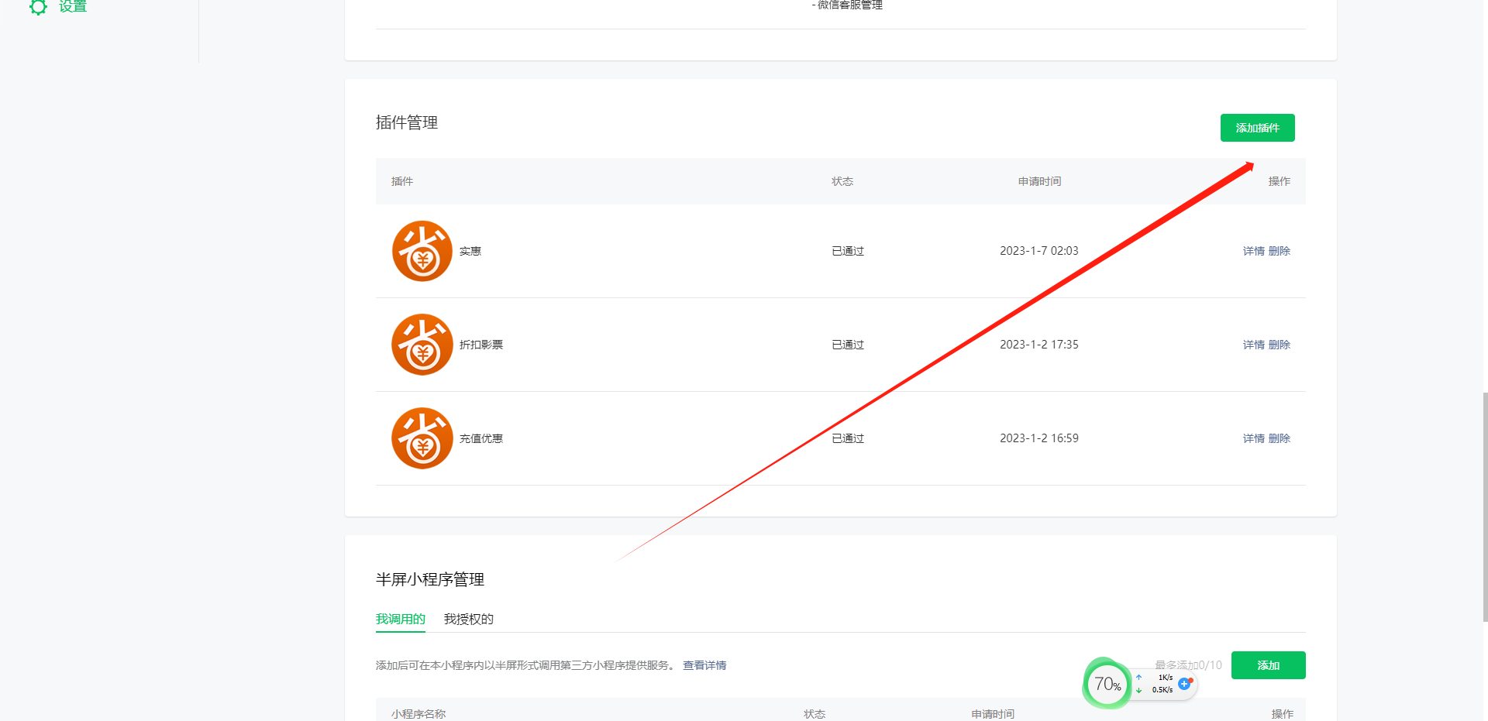
Task: View 详情 of the 折扣影票 plugin
Action: coord(1253,345)
